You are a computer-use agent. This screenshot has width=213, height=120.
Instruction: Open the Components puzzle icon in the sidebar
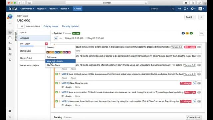[x=10, y=60]
